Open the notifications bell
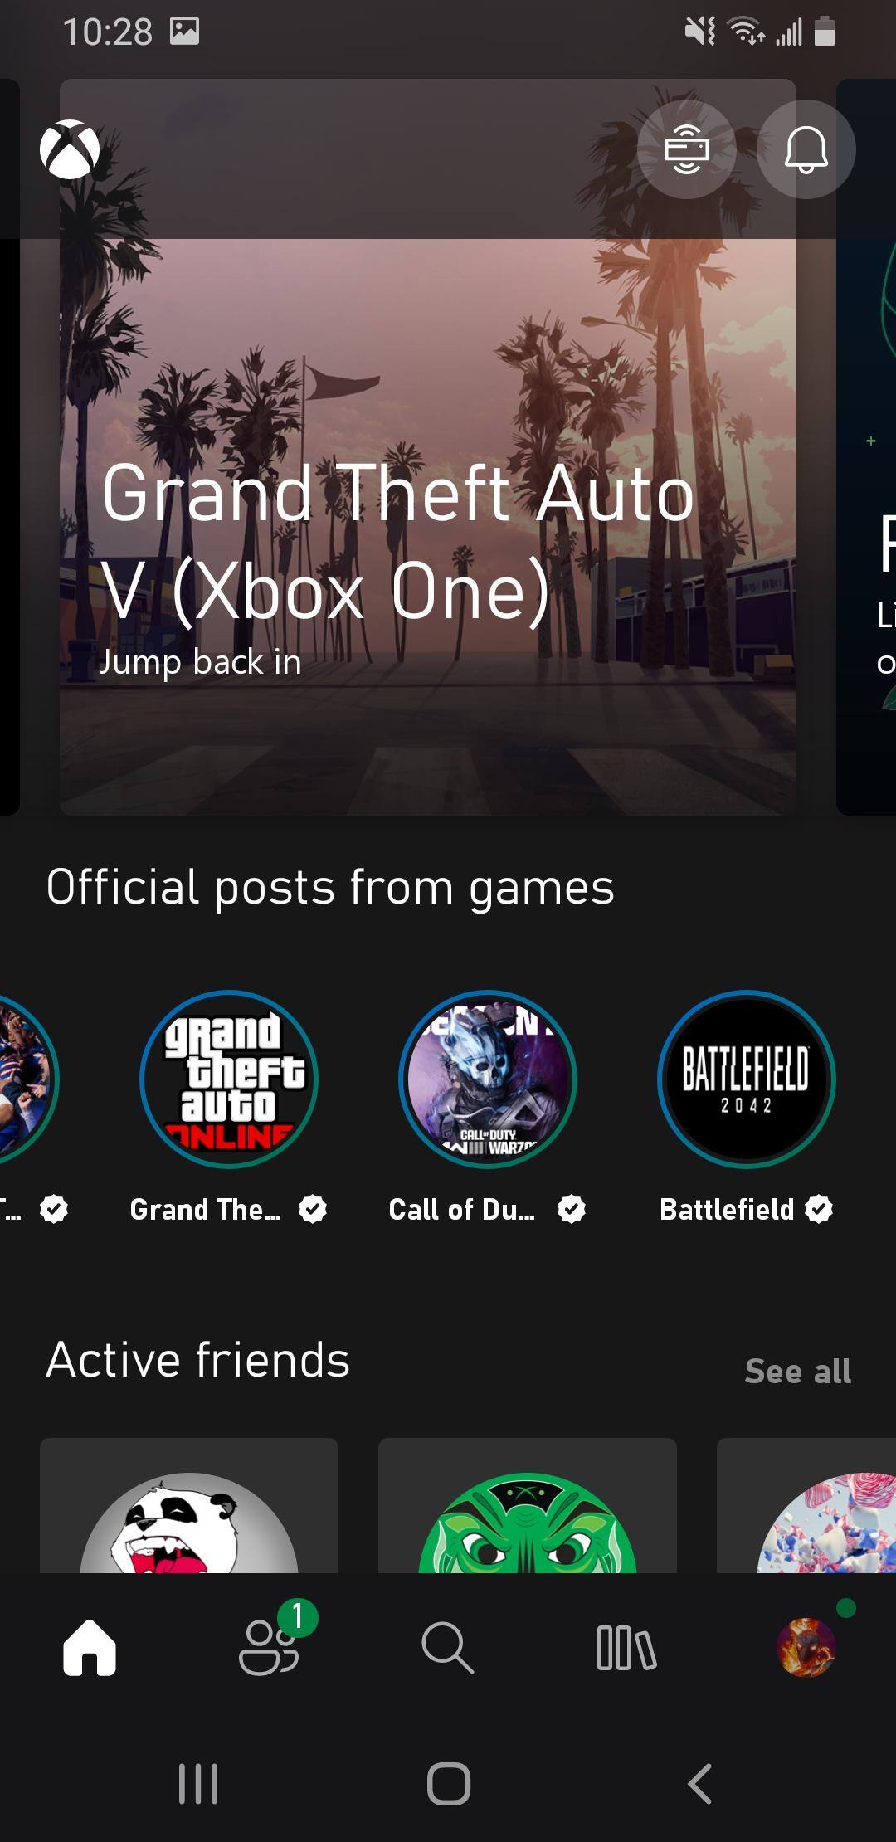This screenshot has height=1842, width=896. pyautogui.click(x=806, y=149)
